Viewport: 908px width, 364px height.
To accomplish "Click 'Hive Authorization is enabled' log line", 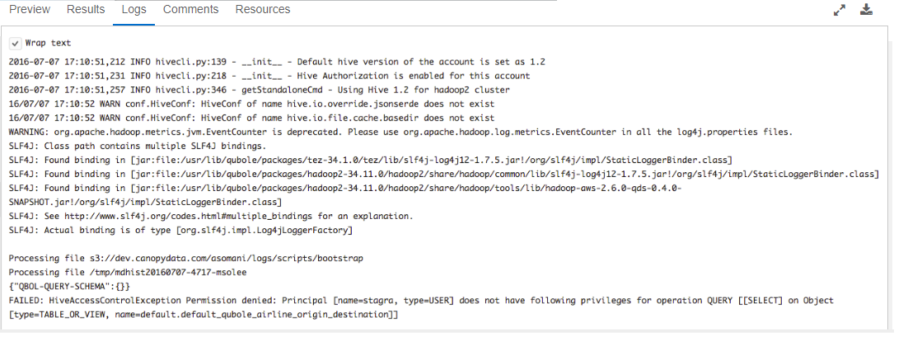I will (269, 76).
